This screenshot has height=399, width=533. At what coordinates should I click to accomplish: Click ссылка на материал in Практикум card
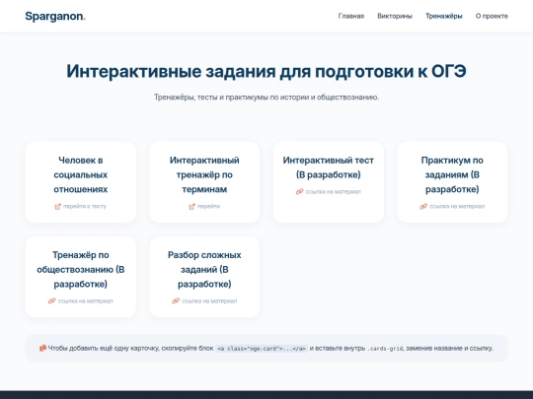pyautogui.click(x=457, y=206)
